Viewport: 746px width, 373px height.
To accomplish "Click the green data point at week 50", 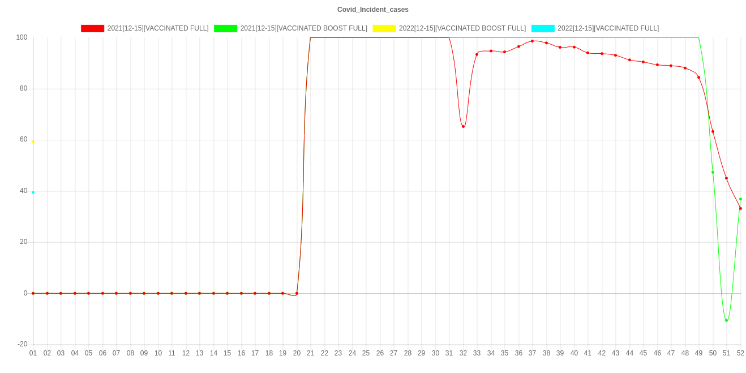I will (713, 172).
